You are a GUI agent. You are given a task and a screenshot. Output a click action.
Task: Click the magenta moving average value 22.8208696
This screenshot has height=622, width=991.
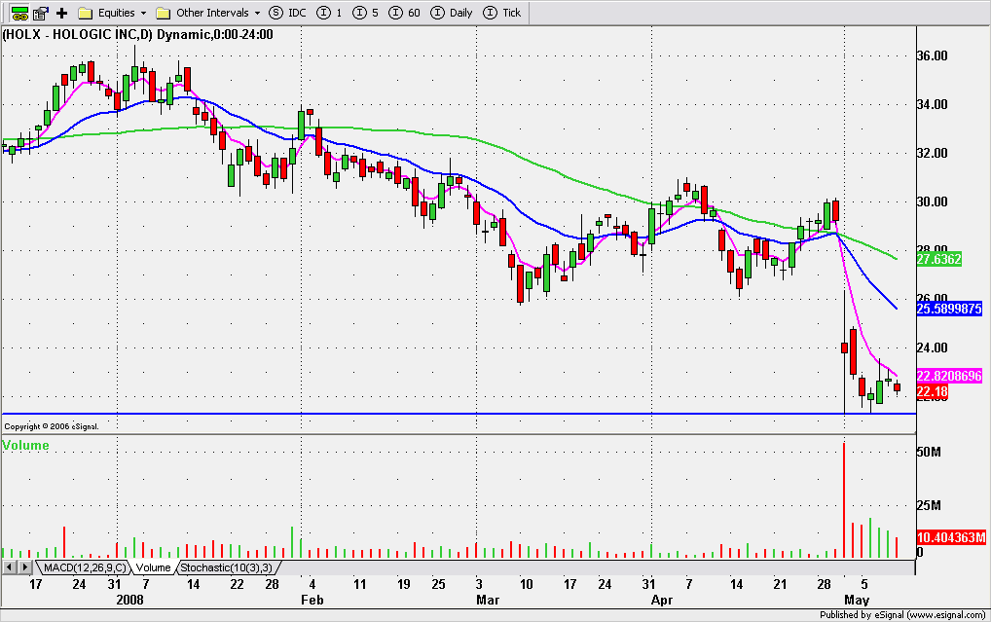point(949,376)
